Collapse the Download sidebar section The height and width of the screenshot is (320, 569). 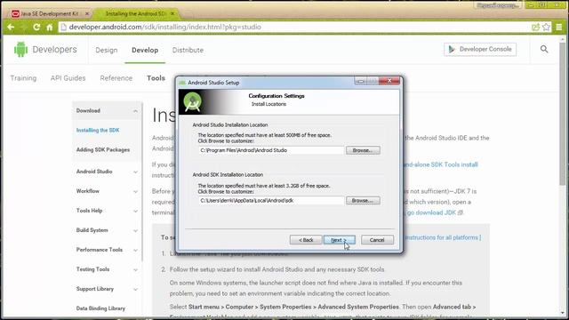135,110
